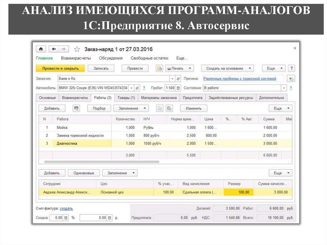Image resolution: width=327 pixels, height=245 pixels.
Task: Select the Замена тормозной жидкости row
Action: pos(80,135)
